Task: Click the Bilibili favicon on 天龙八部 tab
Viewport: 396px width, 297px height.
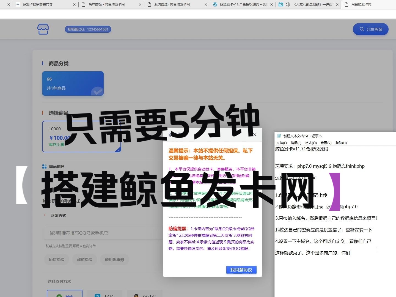Action: (x=280, y=4)
